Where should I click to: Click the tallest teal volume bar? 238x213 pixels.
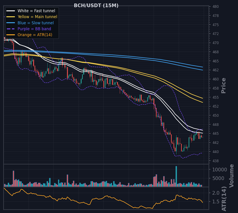[176, 176]
